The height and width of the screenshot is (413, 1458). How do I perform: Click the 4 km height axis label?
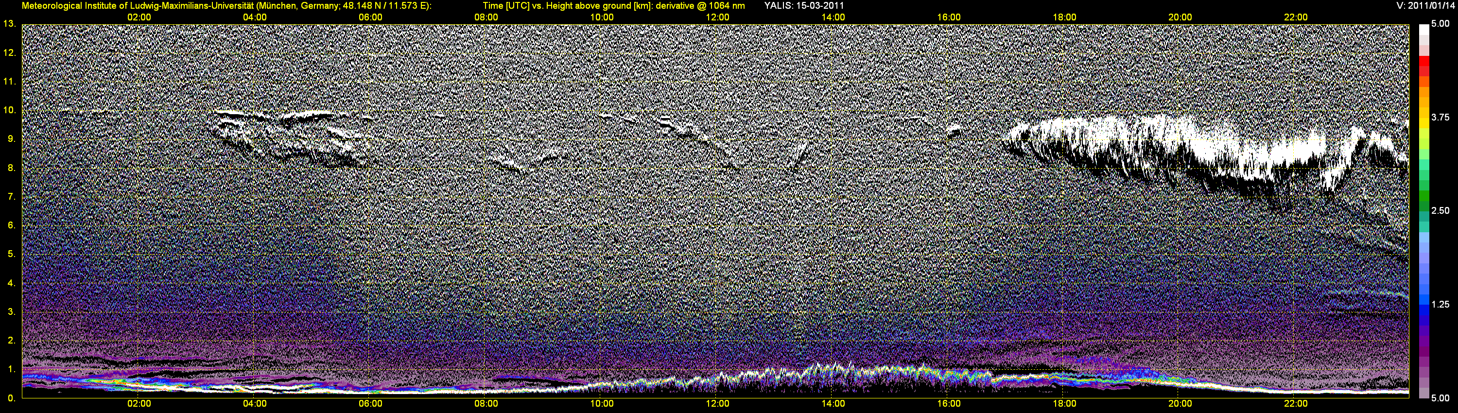coord(11,283)
